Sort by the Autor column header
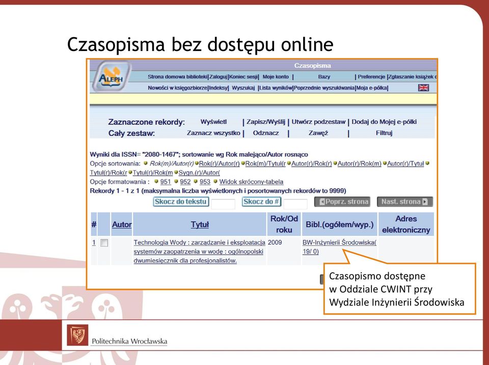This screenshot has height=365, width=489. 122,224
